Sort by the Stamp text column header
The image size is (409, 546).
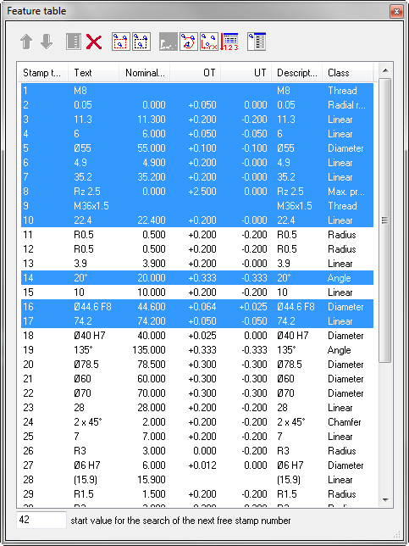coord(42,73)
